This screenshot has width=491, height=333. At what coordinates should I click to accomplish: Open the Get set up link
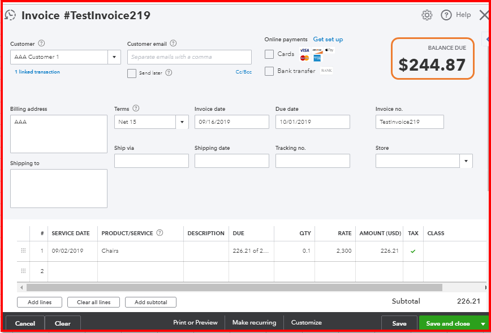point(328,40)
